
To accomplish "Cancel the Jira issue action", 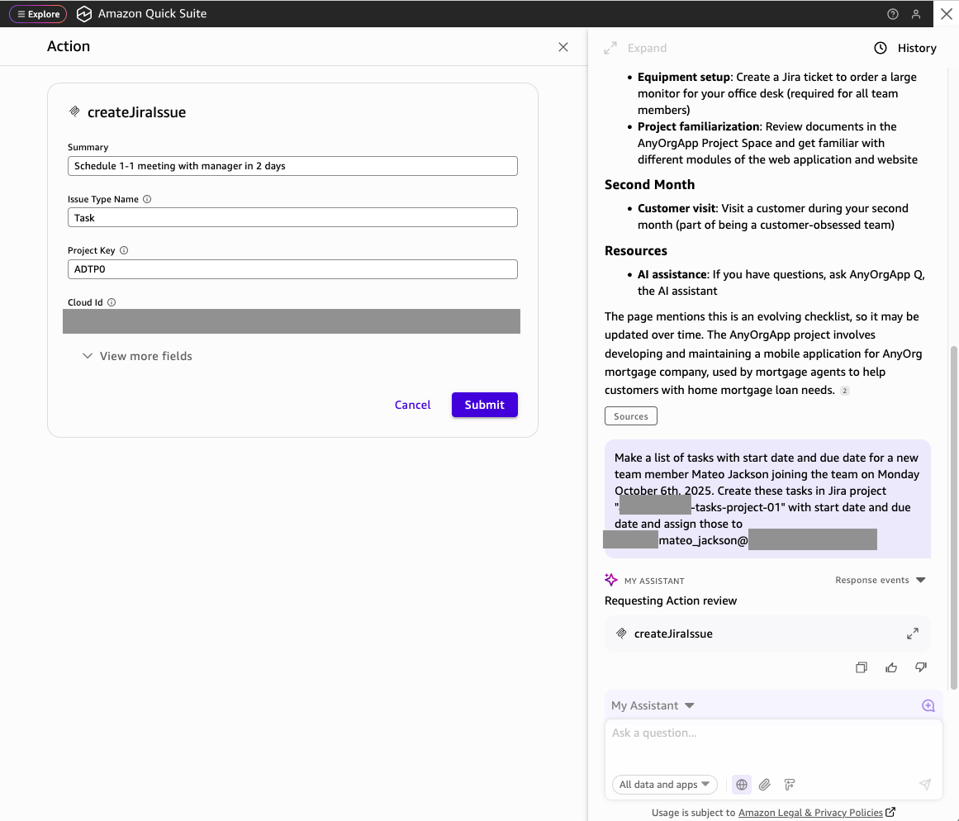I will pos(412,405).
